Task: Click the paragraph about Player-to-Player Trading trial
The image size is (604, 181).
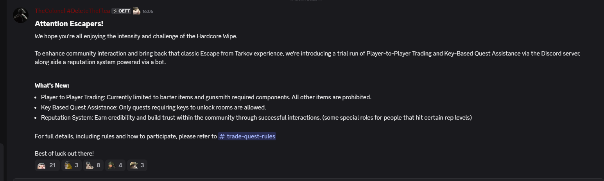Action: click(x=274, y=54)
